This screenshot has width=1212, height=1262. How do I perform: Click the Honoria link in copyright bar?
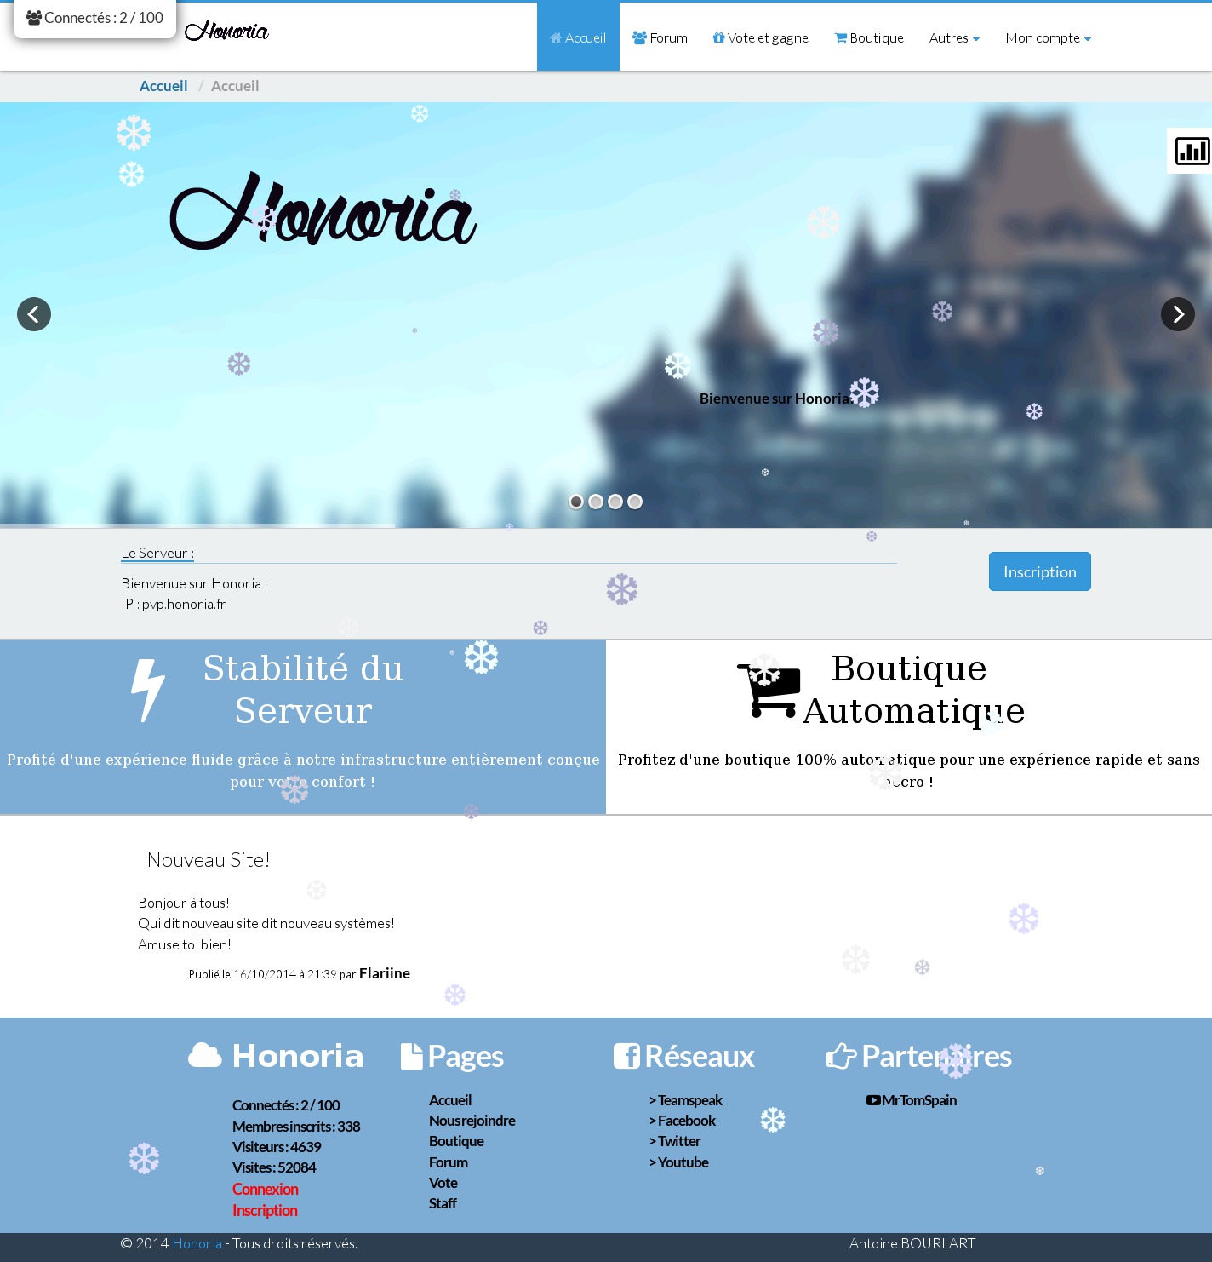click(197, 1243)
